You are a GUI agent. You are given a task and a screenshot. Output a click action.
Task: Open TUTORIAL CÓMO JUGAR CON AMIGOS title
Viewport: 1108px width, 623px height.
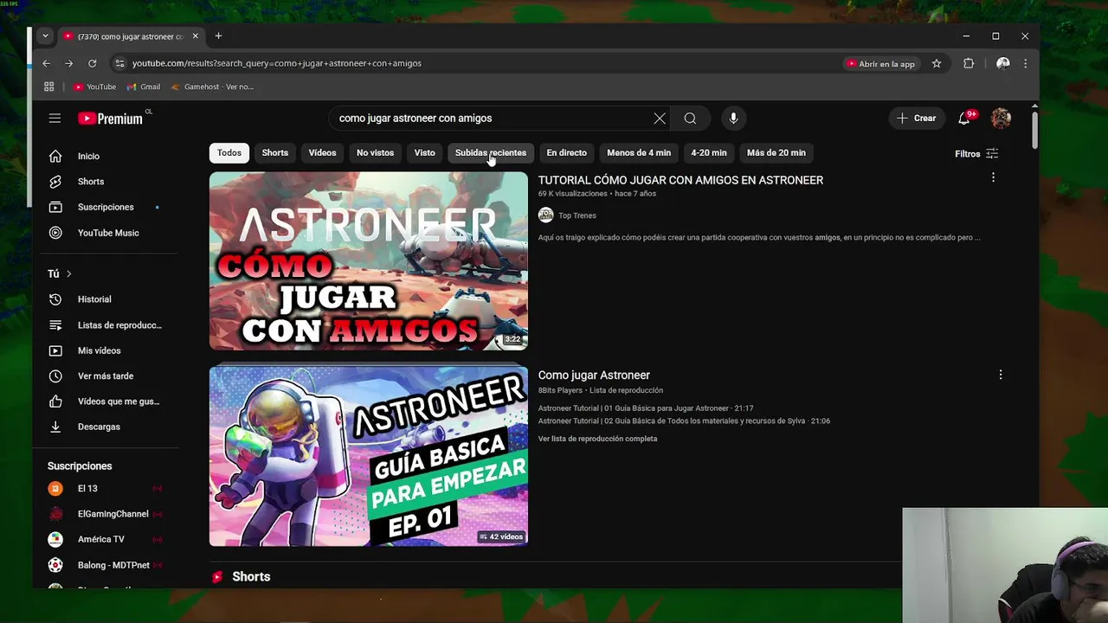point(680,180)
